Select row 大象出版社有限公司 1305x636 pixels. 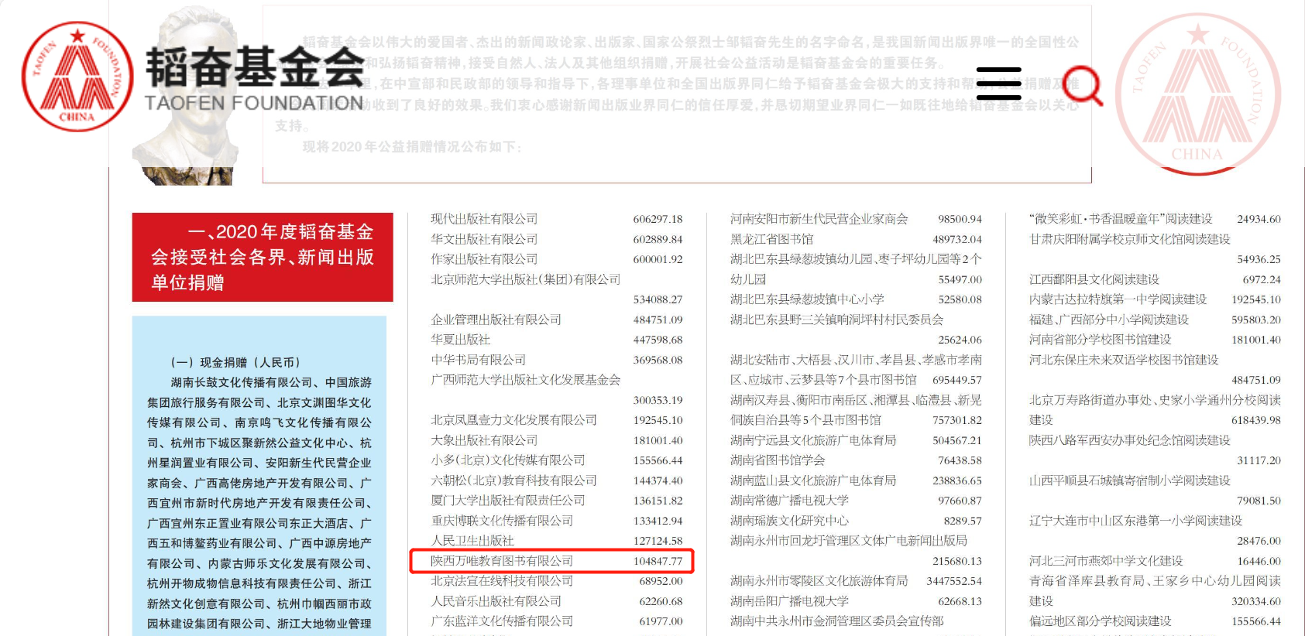(x=557, y=440)
